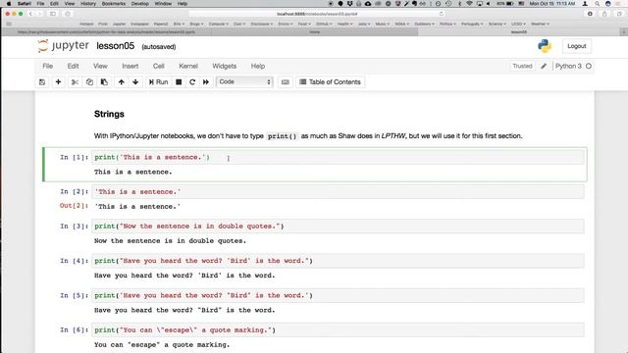The width and height of the screenshot is (628, 353).
Task: Click Safari back navigation arrow
Action: click(30, 14)
